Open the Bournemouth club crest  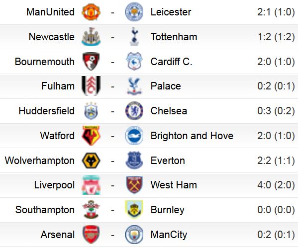click(x=91, y=61)
